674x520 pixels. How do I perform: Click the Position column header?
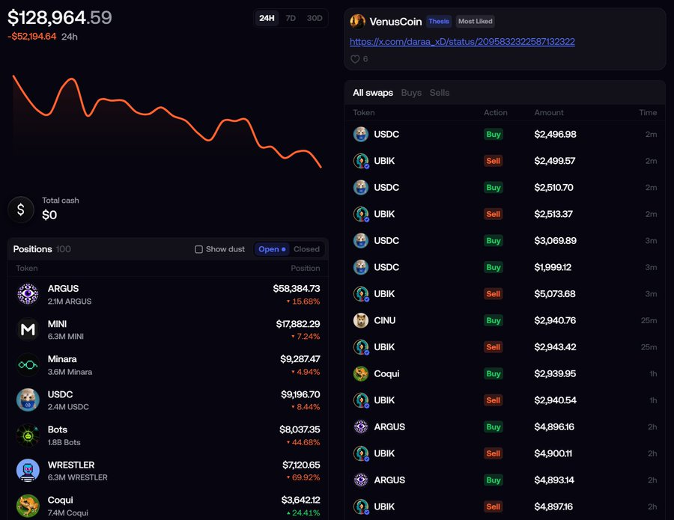tap(306, 269)
